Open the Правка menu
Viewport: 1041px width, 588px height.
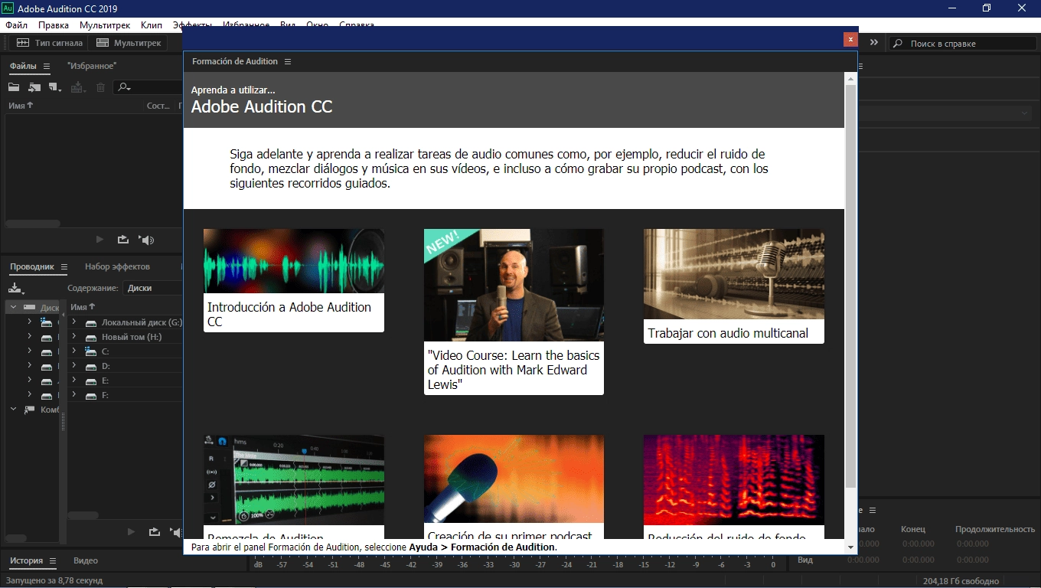[x=54, y=25]
